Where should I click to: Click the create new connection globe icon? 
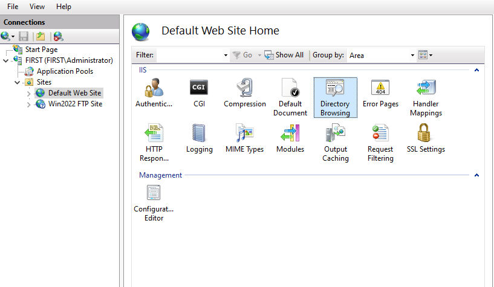[x=5, y=36]
